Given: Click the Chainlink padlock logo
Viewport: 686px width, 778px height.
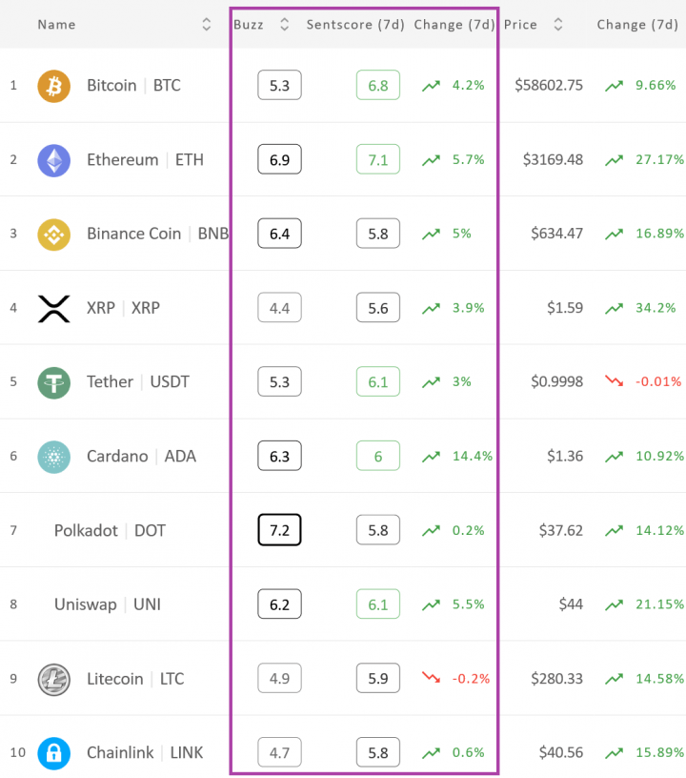Looking at the screenshot, I should pyautogui.click(x=54, y=753).
